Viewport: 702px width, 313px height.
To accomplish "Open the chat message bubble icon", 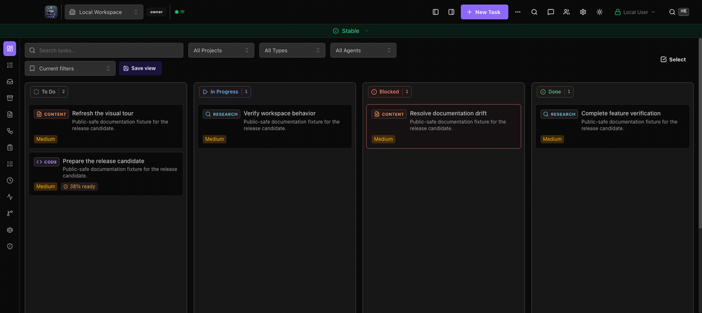I will pyautogui.click(x=550, y=12).
